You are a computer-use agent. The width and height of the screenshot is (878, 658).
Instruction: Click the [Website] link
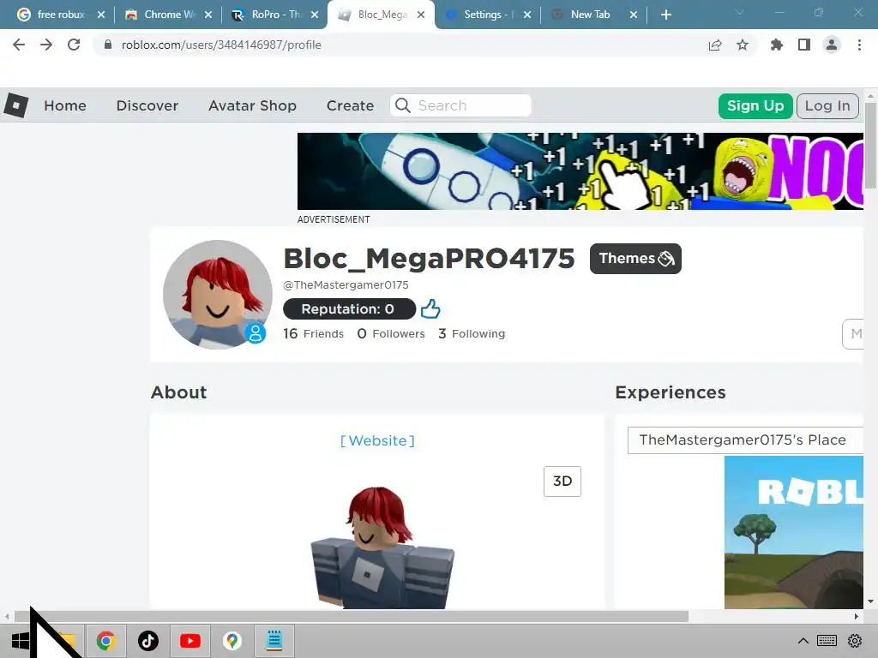[377, 441]
